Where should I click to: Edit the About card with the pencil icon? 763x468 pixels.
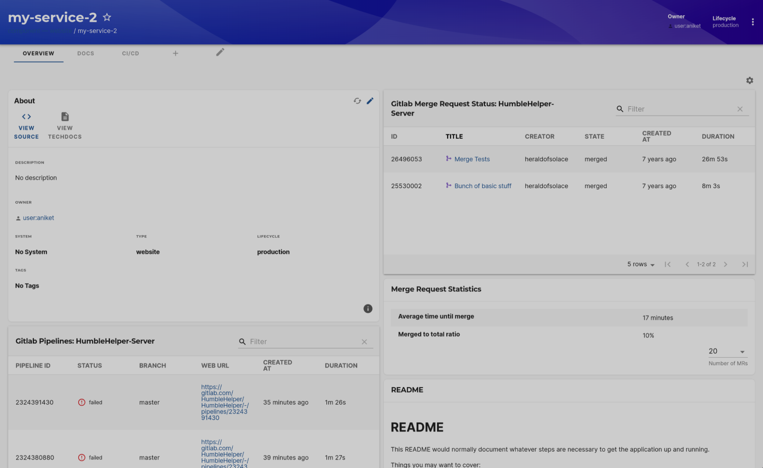coord(369,101)
